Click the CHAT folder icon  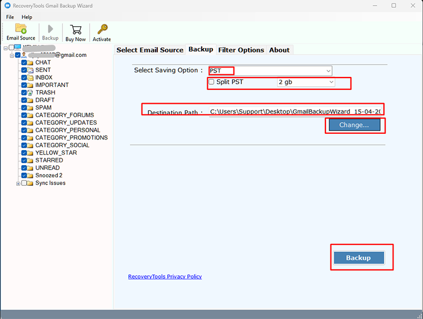pyautogui.click(x=30, y=62)
